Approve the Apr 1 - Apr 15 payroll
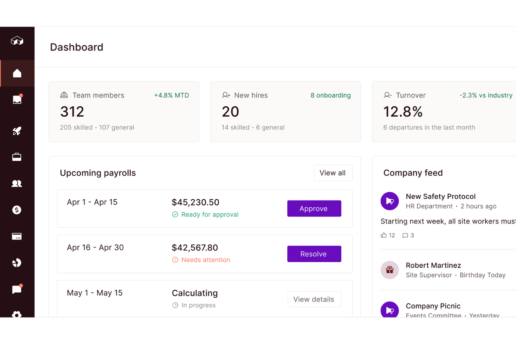Screen dimensions: 516x344 314,208
